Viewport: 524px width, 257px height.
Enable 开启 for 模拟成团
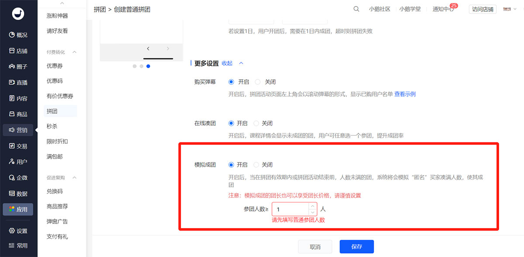pos(231,165)
